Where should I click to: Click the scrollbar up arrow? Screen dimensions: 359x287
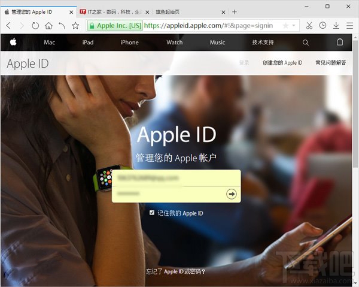pos(355,37)
